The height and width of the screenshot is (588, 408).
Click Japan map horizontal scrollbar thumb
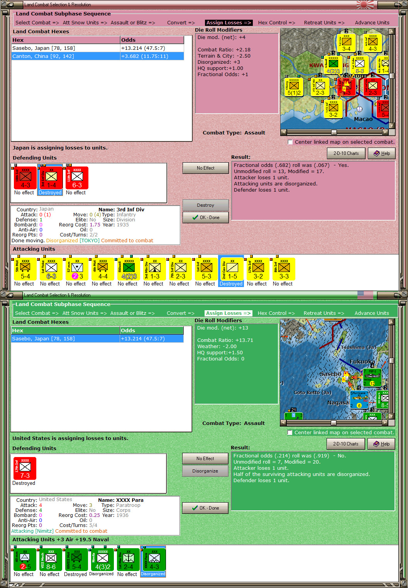(334, 132)
